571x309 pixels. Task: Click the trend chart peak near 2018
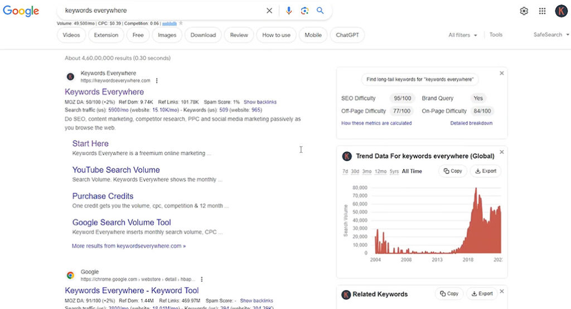(x=476, y=189)
